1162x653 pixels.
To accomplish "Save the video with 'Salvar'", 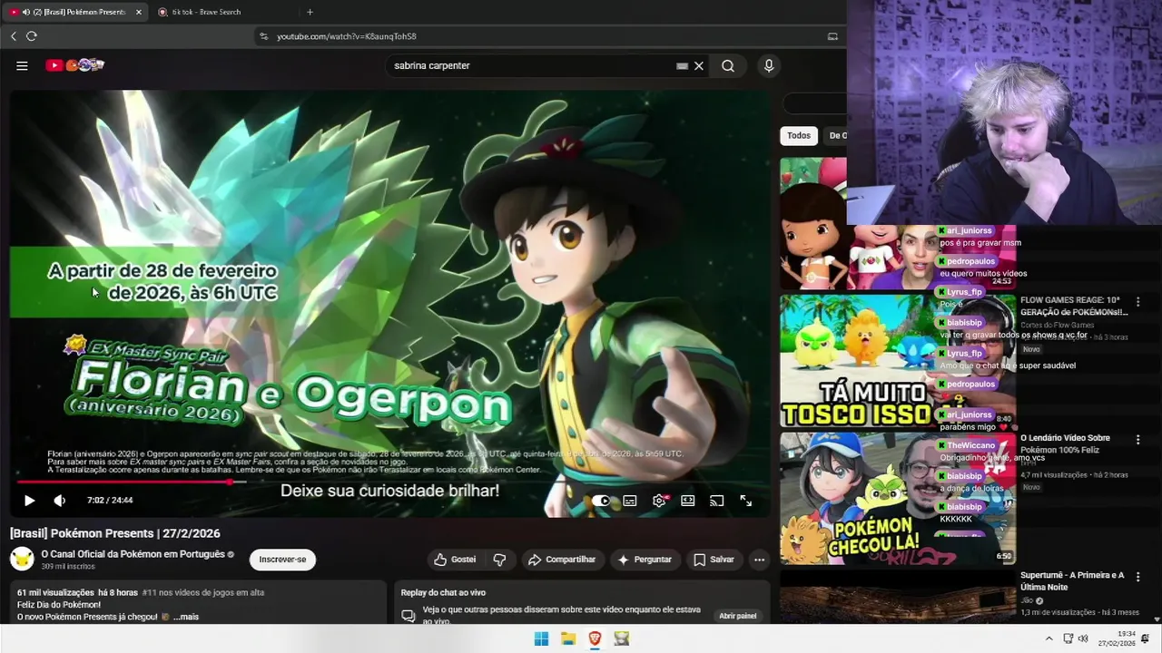I will pos(714,560).
